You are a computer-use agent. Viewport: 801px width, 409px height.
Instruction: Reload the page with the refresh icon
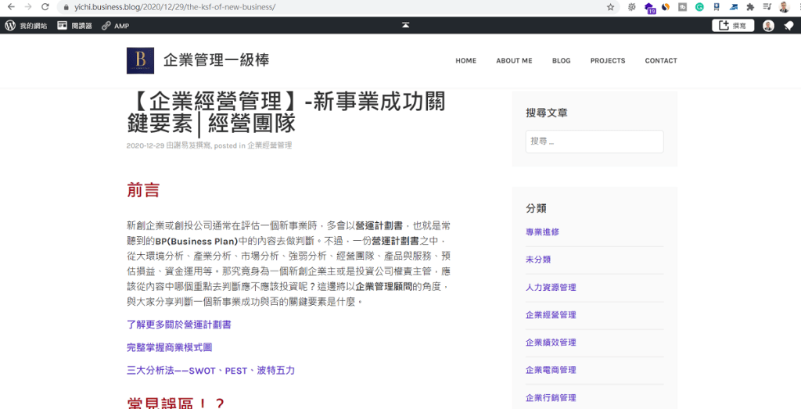45,7
